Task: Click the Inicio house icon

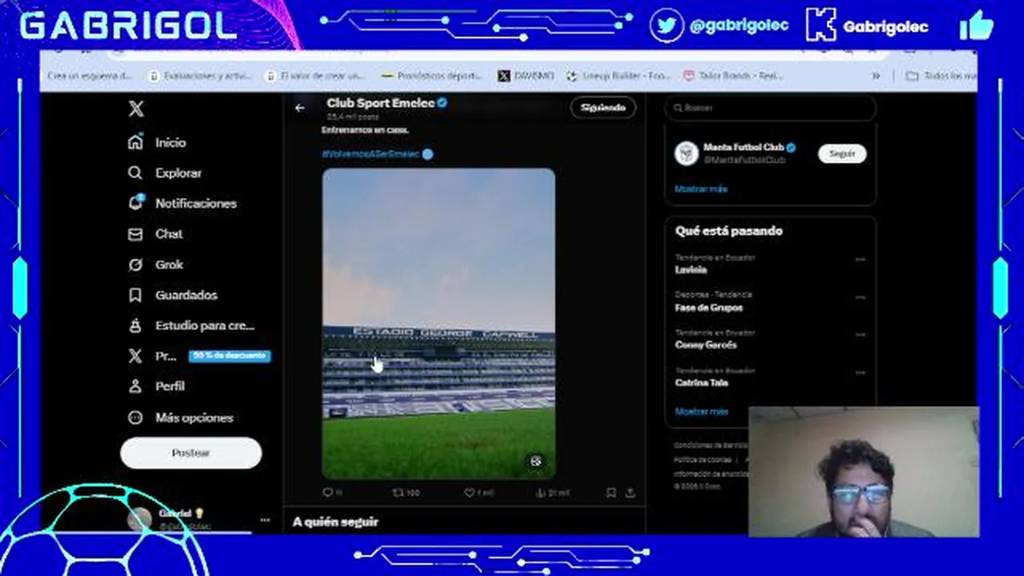Action: 135,142
